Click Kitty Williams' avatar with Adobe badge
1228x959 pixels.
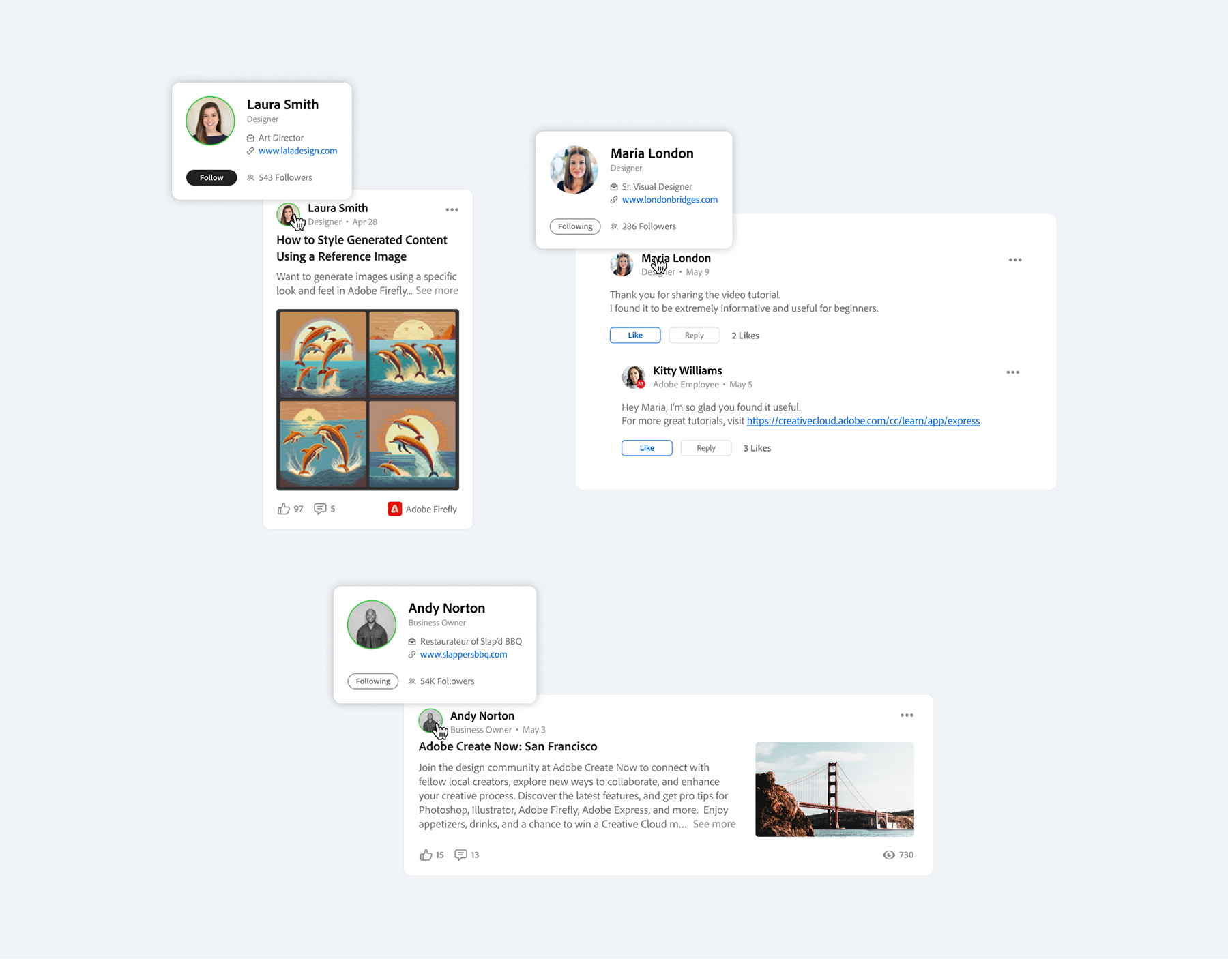[x=633, y=377]
